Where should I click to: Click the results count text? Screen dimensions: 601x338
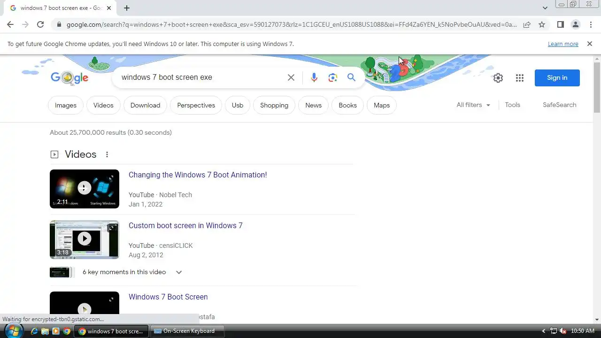[111, 132]
